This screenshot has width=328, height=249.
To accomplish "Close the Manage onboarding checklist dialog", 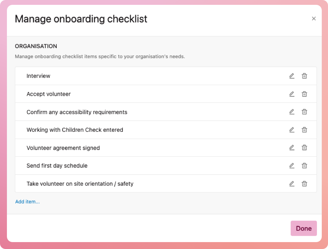I will (x=314, y=19).
